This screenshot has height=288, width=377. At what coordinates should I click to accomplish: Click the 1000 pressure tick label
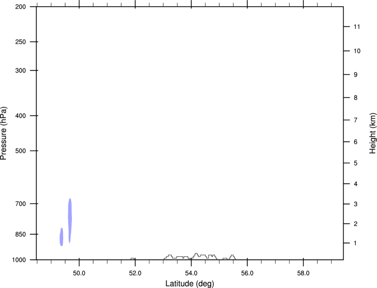20,260
